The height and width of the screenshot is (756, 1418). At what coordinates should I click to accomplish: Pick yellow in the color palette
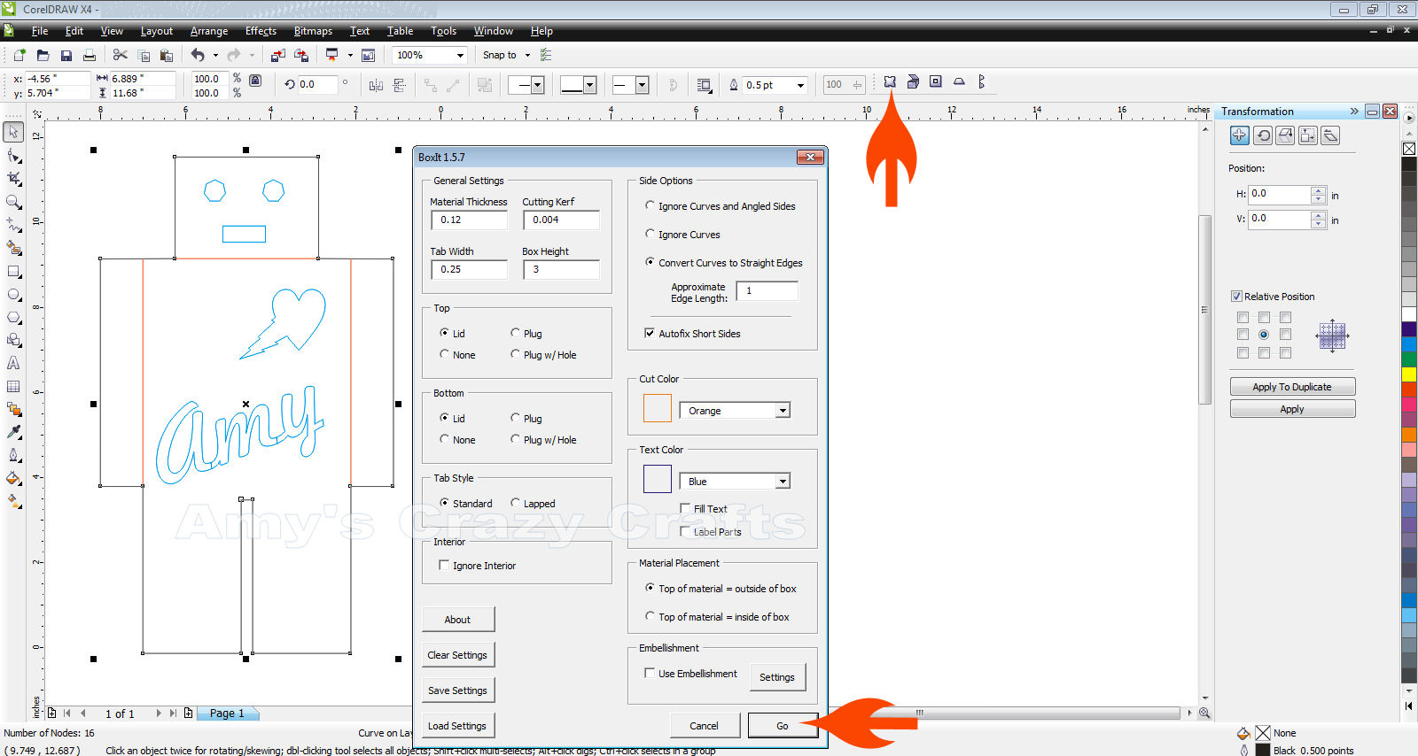tap(1408, 374)
